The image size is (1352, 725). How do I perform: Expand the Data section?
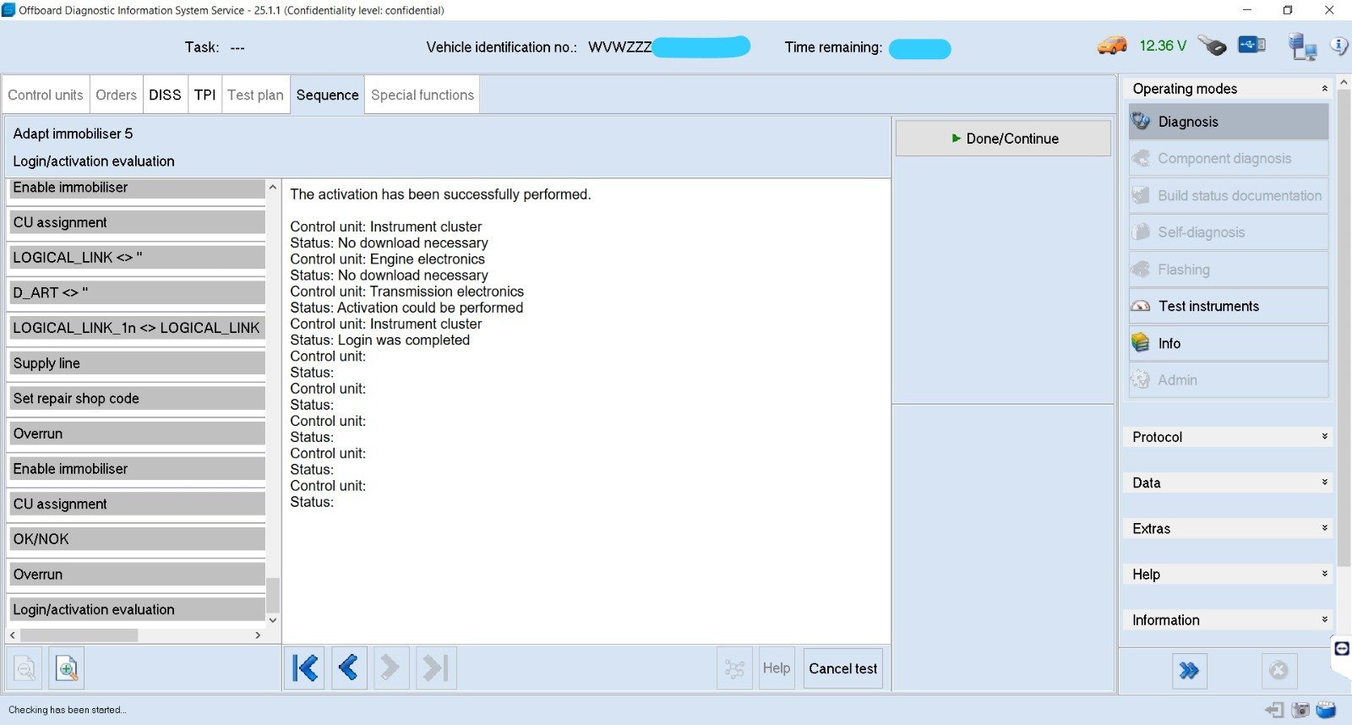pyautogui.click(x=1324, y=482)
